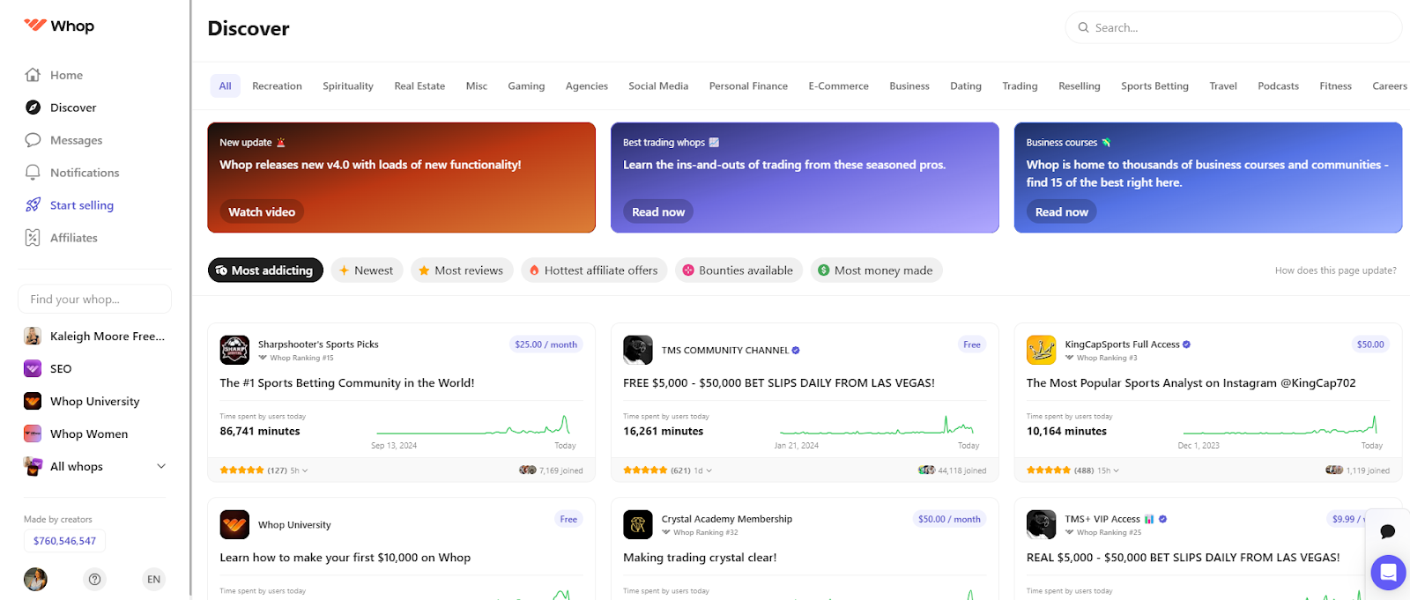Open the Home sidebar item
This screenshot has width=1410, height=600.
[55, 75]
